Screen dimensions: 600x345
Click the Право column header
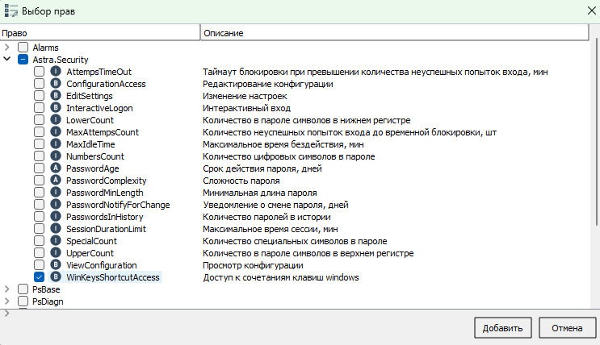(x=99, y=33)
